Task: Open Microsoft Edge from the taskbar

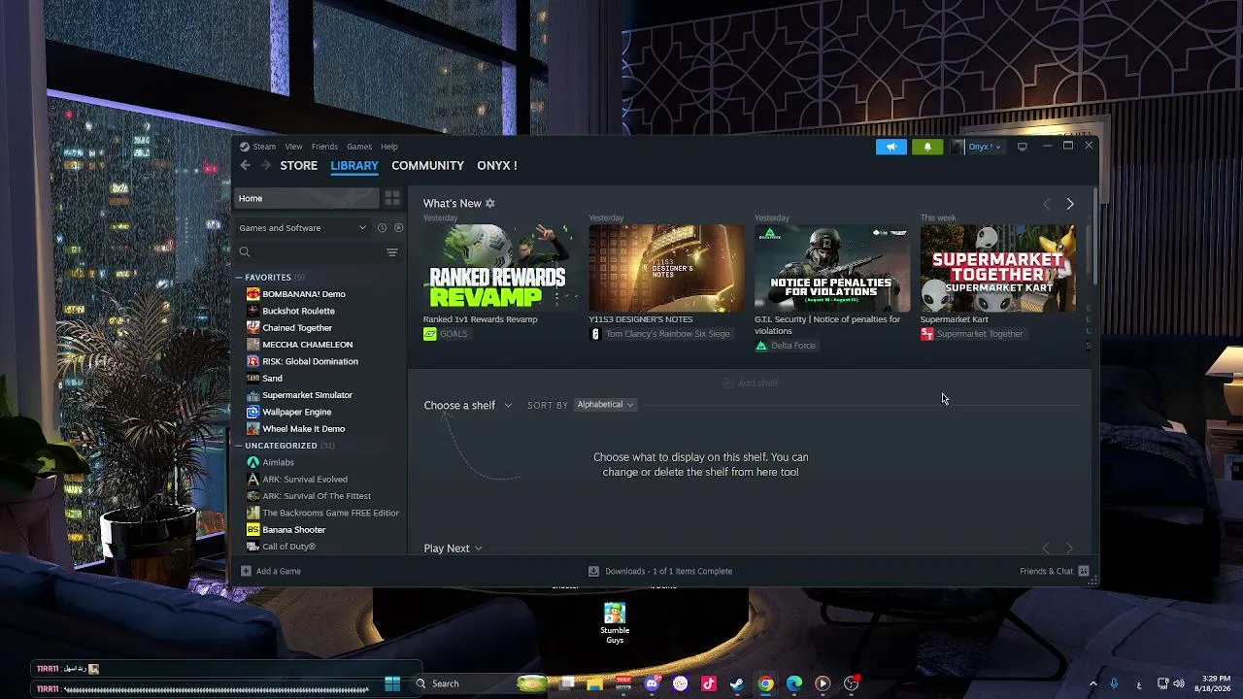Action: coord(794,683)
